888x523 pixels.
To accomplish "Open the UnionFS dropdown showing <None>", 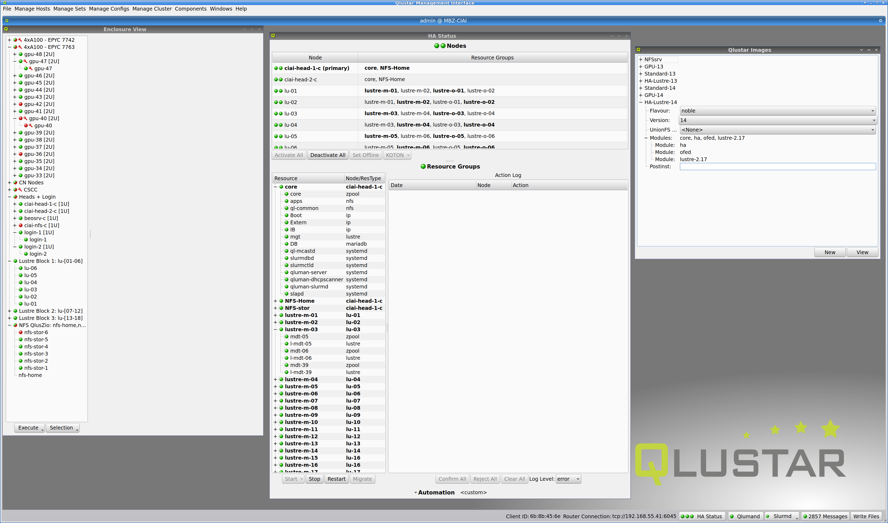I will pos(777,130).
